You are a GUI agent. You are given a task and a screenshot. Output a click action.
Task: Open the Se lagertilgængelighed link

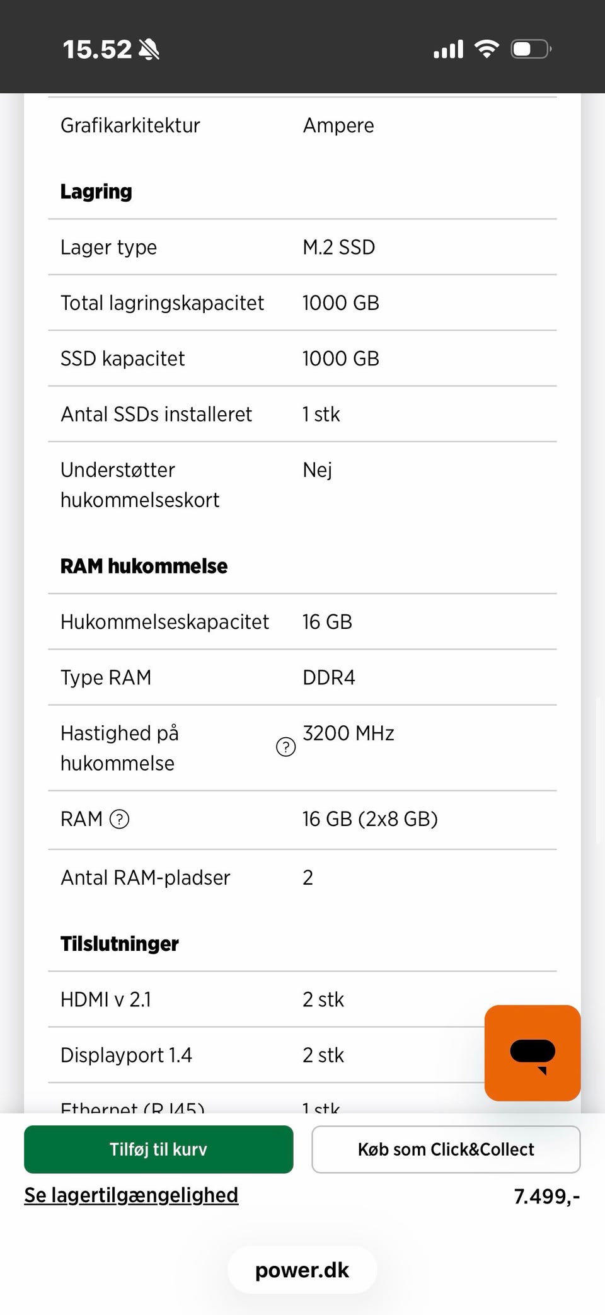coord(131,1195)
